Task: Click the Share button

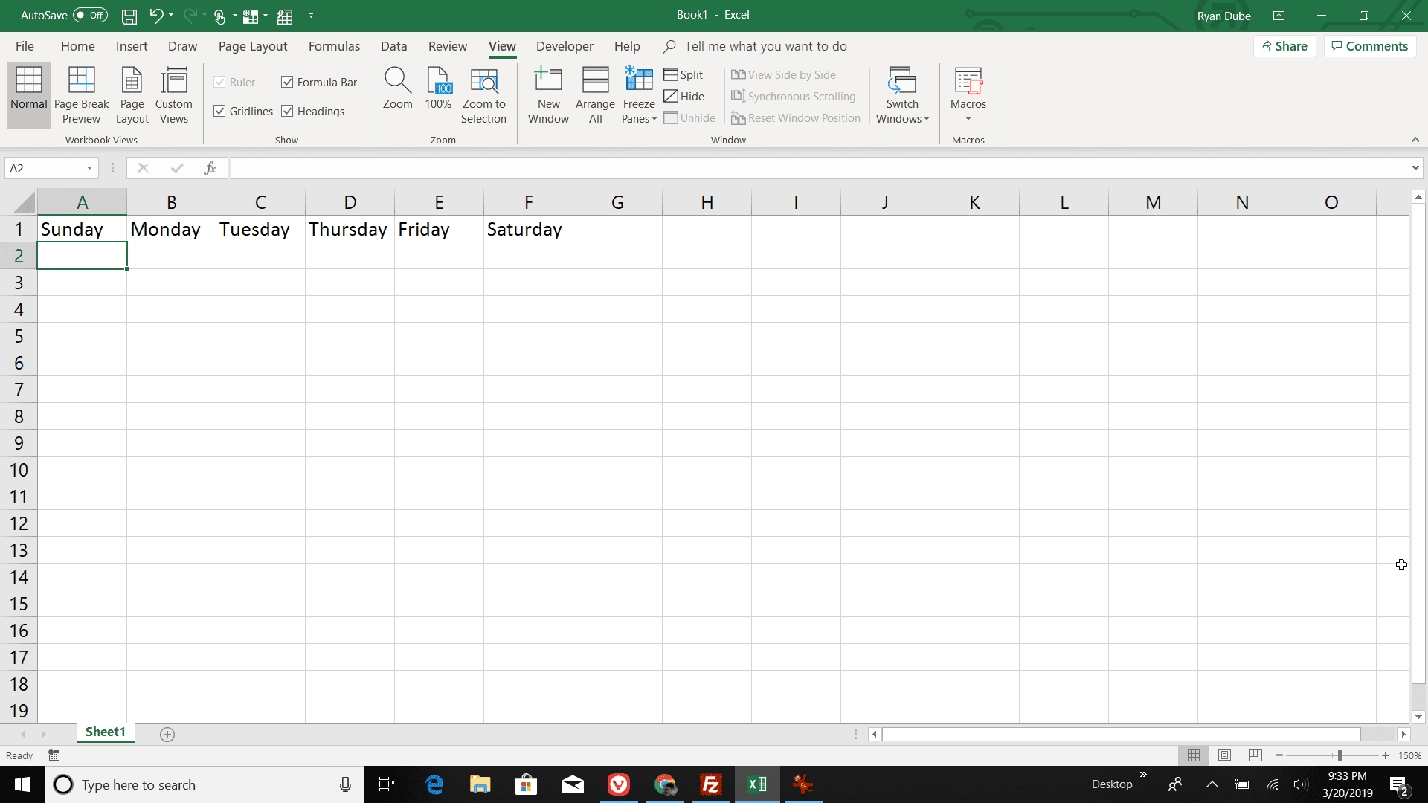Action: tap(1284, 46)
